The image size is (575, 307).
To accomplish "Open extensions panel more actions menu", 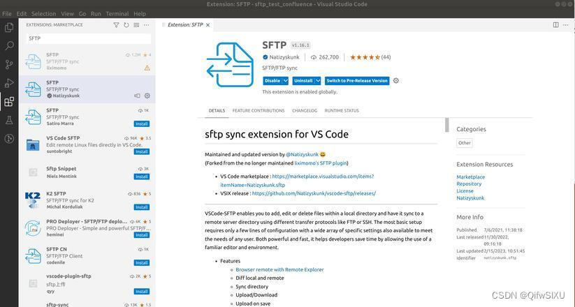I will point(146,25).
